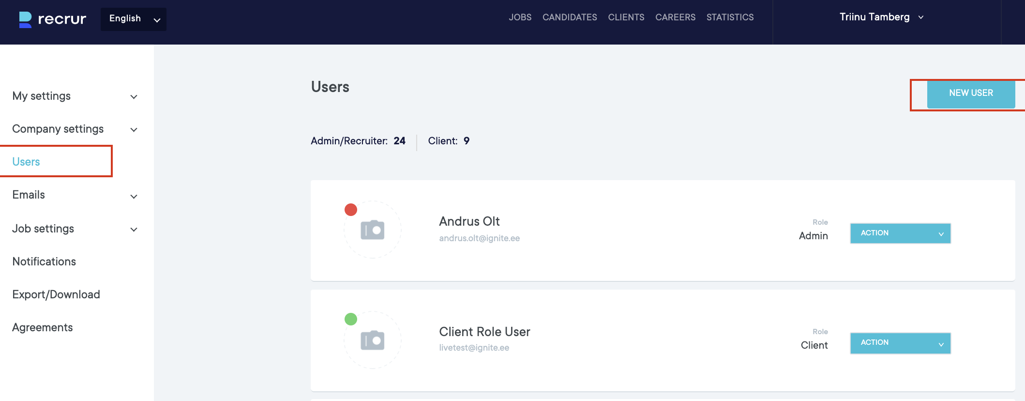Click green status dot on Client Role User
Viewport: 1025px width, 401px height.
[351, 319]
